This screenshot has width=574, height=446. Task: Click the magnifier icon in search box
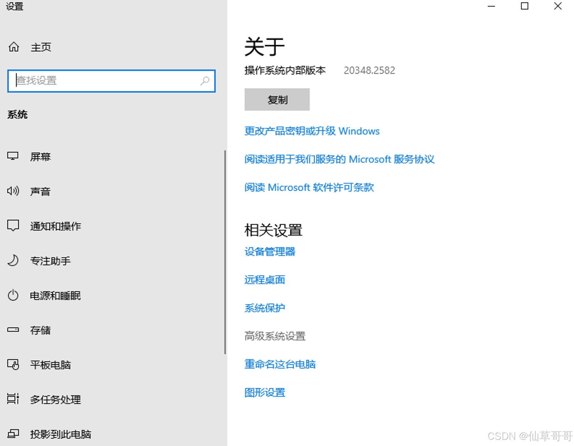tap(205, 81)
